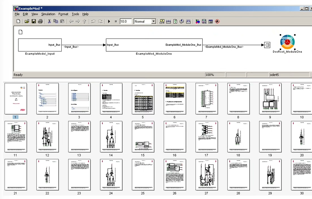Navigate back with the left arrow icon

pyautogui.click(x=71, y=21)
